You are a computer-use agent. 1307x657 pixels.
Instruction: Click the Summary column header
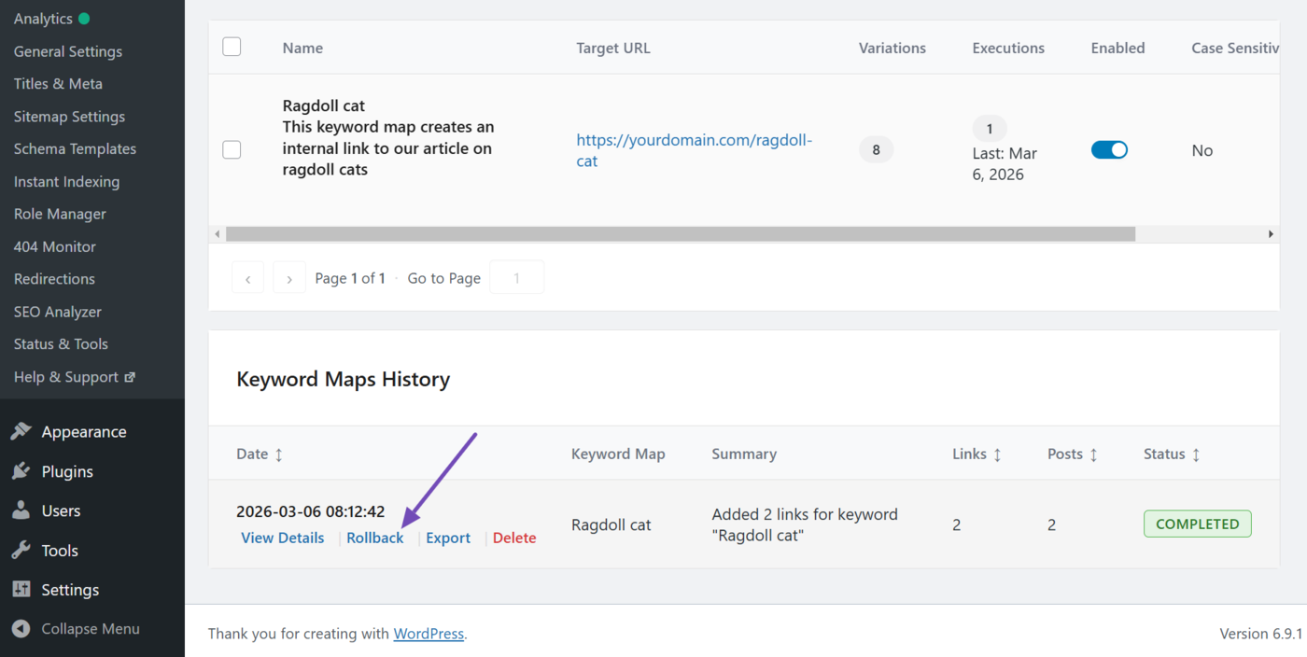(x=744, y=454)
